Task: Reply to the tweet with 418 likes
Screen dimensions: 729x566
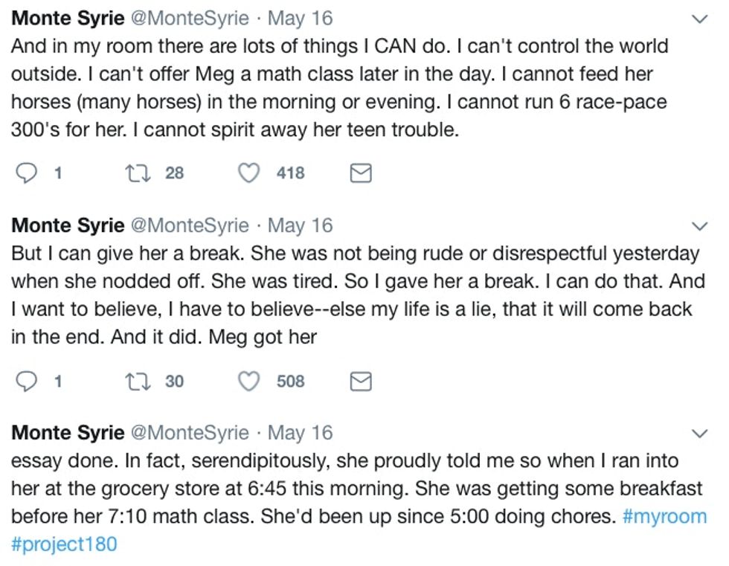Action: pyautogui.click(x=27, y=173)
